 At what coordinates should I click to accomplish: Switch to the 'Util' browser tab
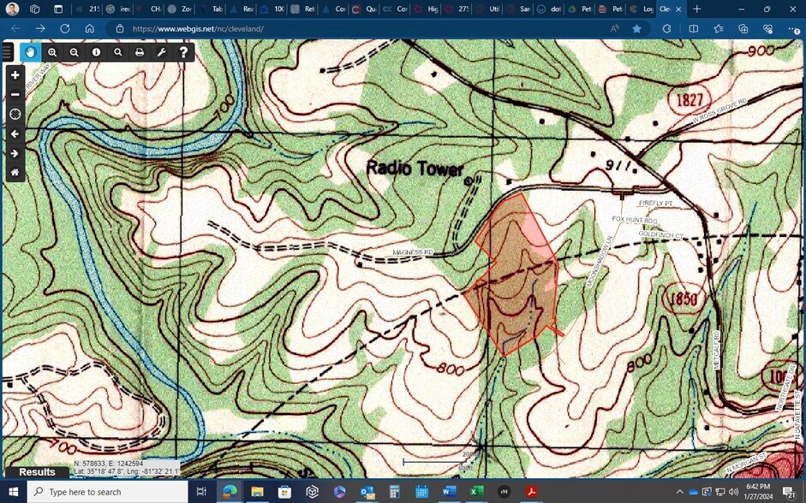pyautogui.click(x=489, y=9)
